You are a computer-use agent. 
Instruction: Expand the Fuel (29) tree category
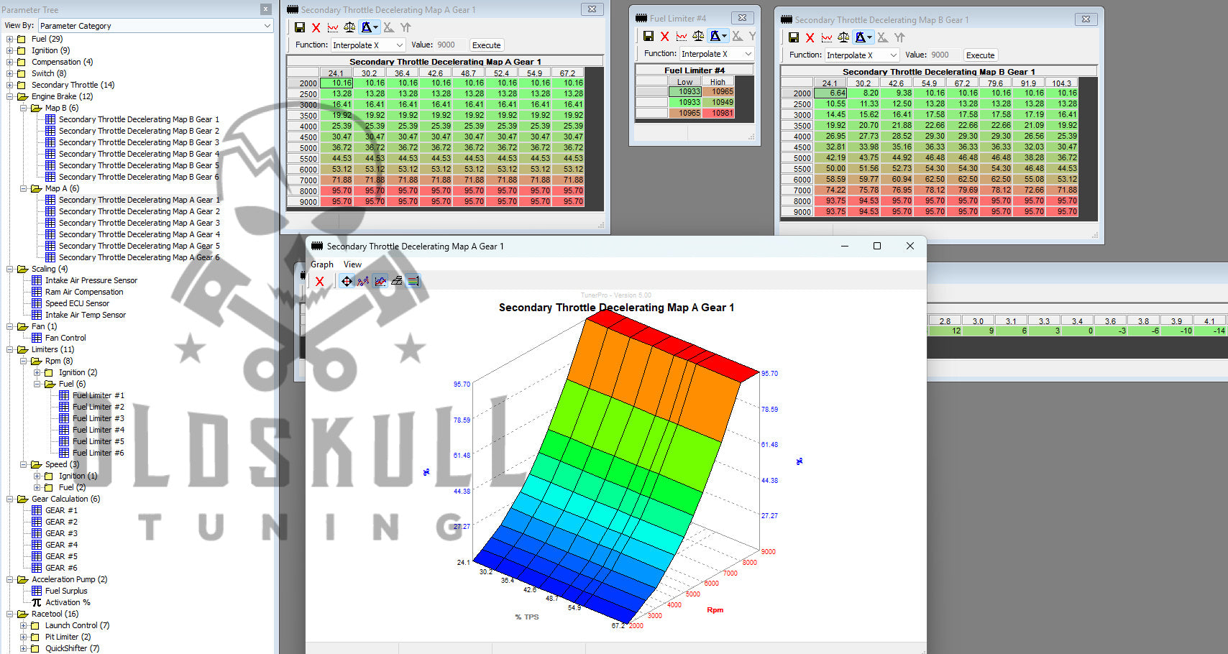pos(10,39)
